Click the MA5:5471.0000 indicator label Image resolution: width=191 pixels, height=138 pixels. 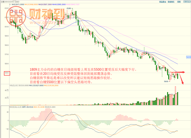[18, 4]
